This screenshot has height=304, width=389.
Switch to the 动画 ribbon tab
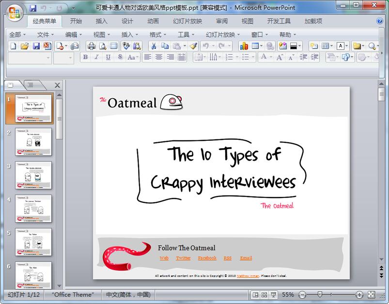point(153,21)
